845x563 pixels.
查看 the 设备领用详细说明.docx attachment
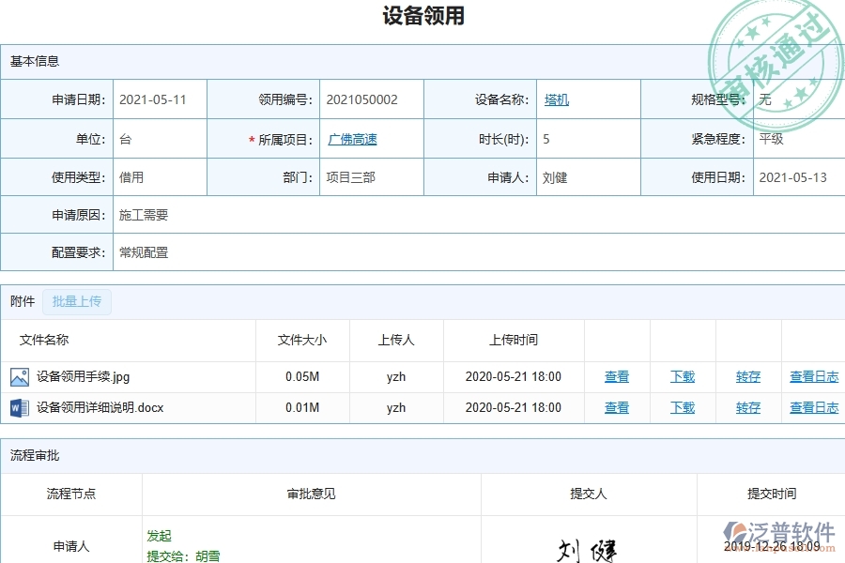click(617, 407)
